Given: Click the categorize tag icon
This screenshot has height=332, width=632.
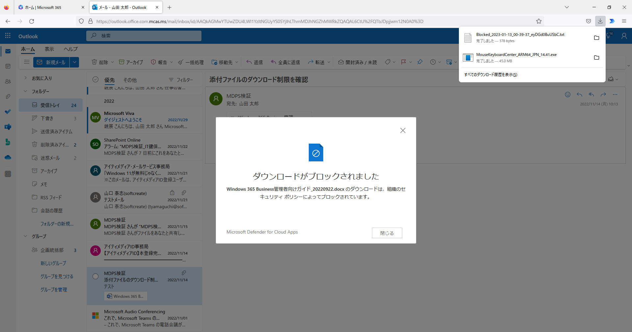Looking at the screenshot, I should click(x=388, y=62).
